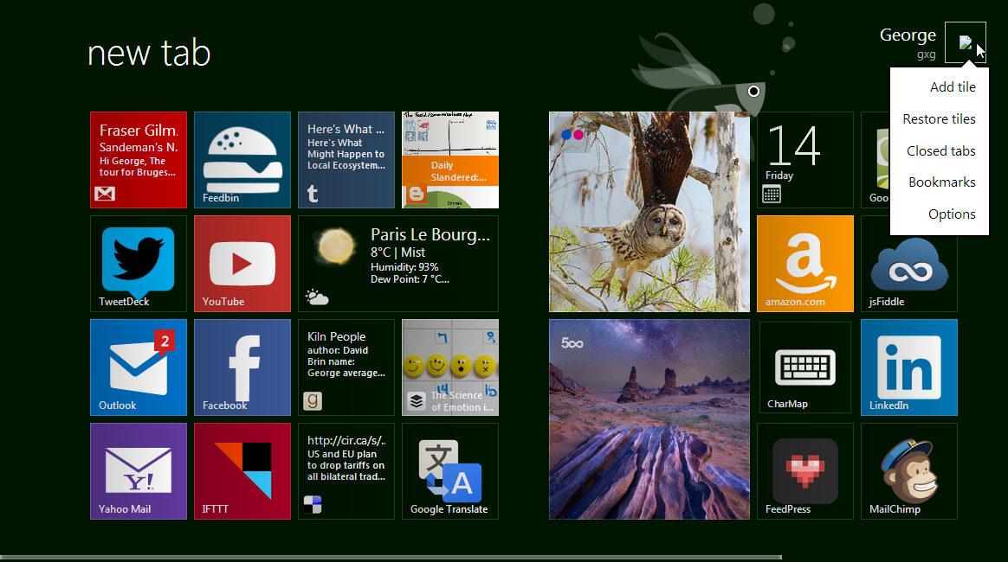The width and height of the screenshot is (1008, 562).
Task: Open the partially hidden Goo tile
Action: pos(875,160)
